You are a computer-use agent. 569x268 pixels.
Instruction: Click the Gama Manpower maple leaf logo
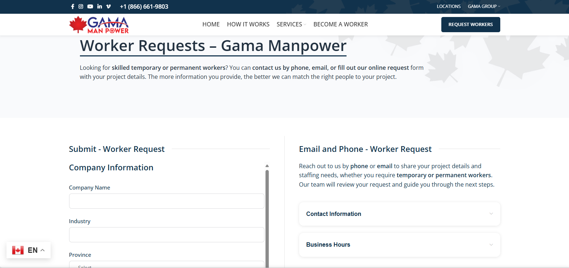point(99,25)
